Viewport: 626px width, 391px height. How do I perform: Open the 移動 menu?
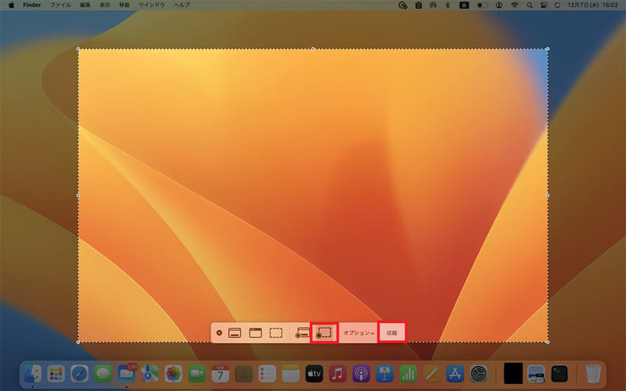124,5
